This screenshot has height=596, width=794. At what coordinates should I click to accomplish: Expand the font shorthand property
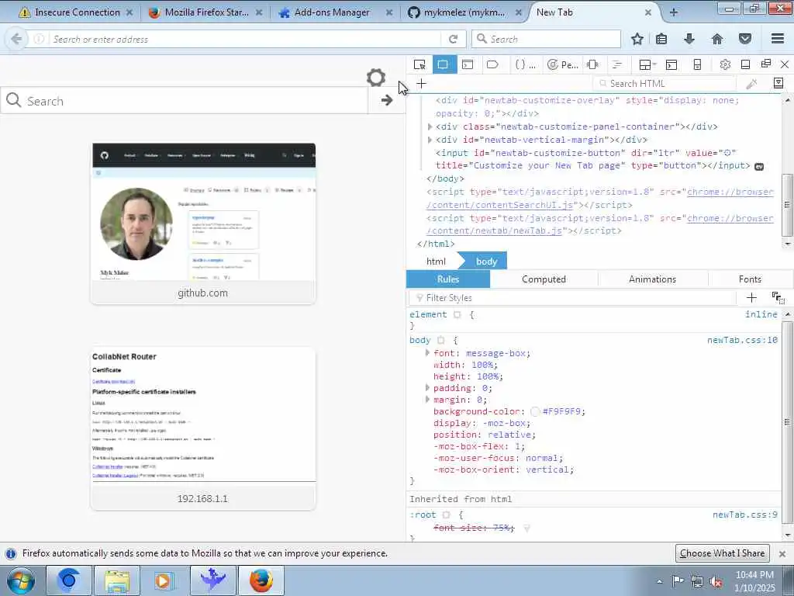[427, 353]
